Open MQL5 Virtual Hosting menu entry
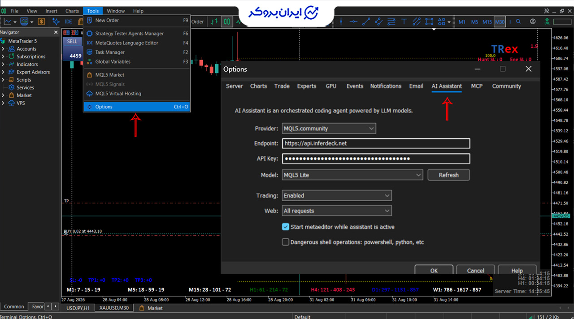This screenshot has height=319, width=574. 137,94
